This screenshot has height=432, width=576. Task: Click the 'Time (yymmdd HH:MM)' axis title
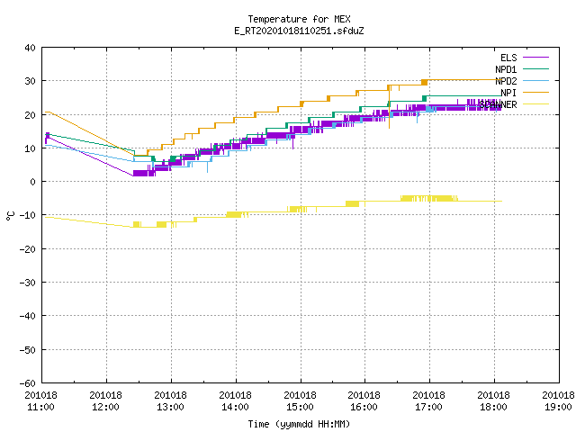point(299,424)
